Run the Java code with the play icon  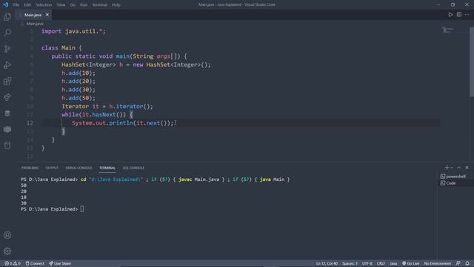click(450, 15)
